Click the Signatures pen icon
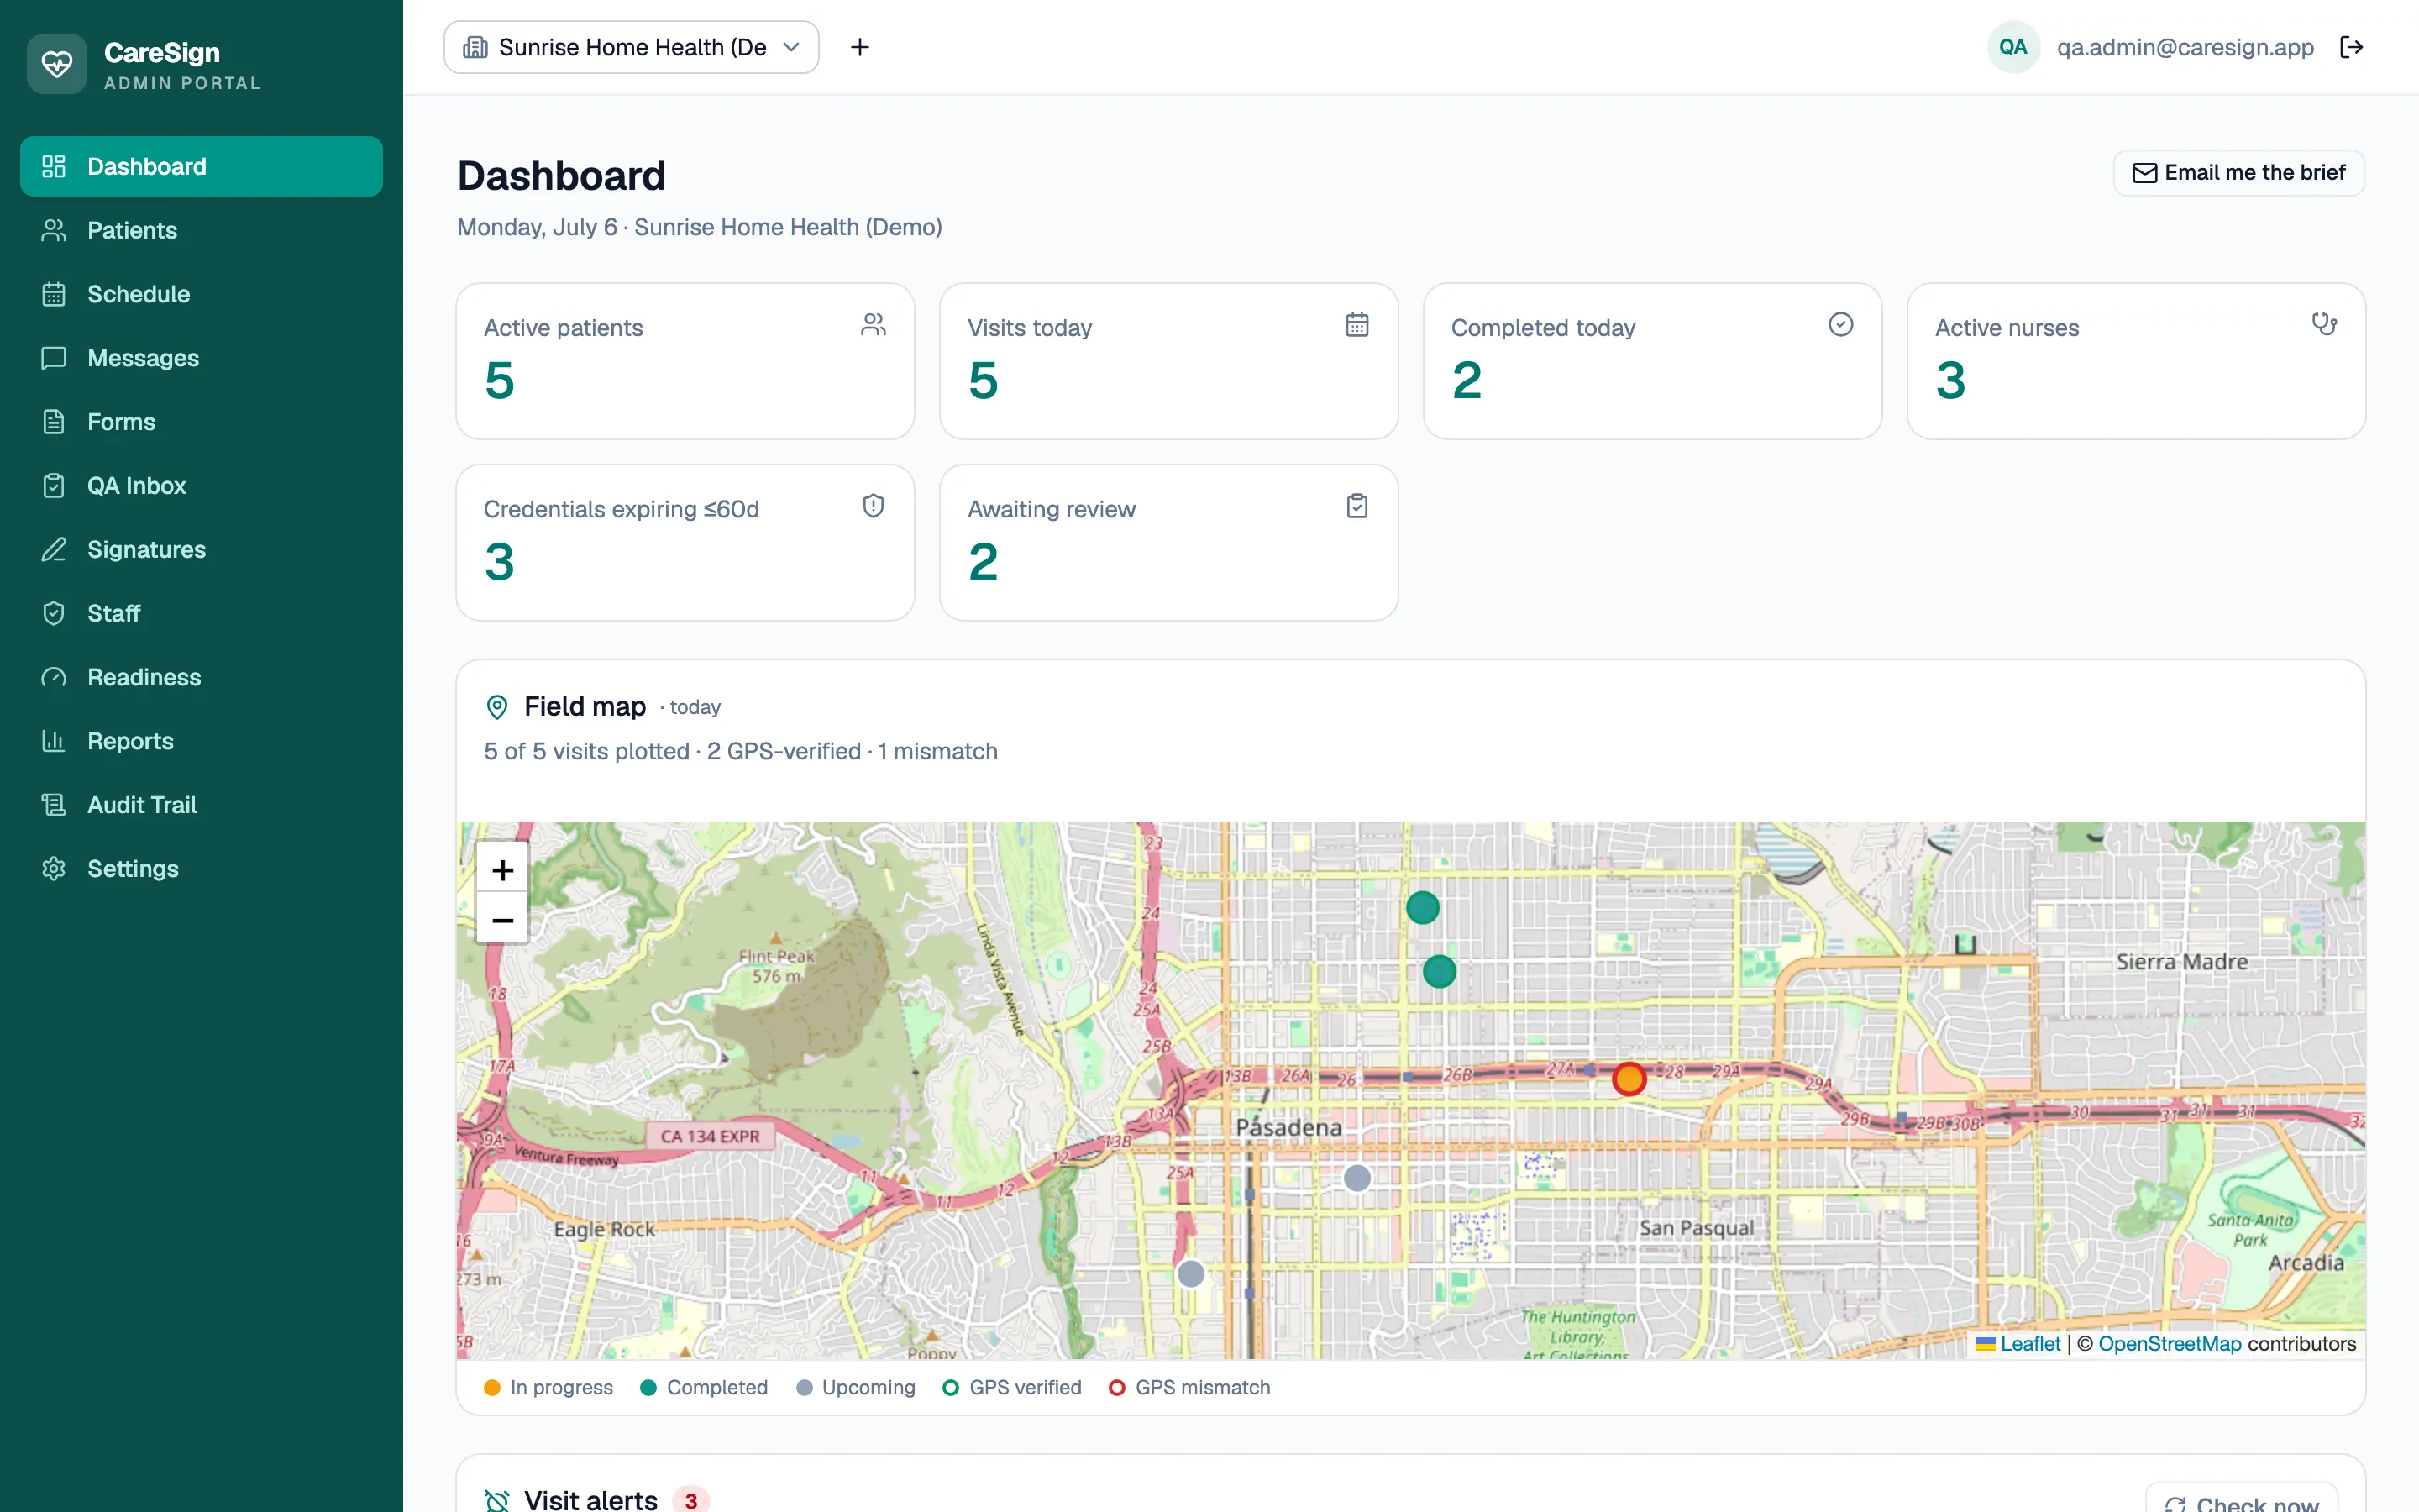 pos(54,549)
